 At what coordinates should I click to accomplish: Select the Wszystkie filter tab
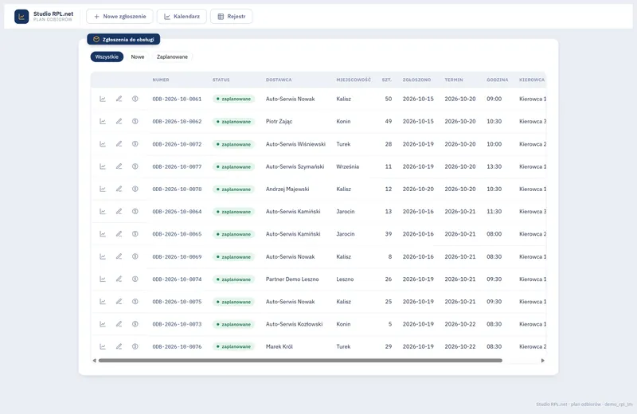pos(107,57)
